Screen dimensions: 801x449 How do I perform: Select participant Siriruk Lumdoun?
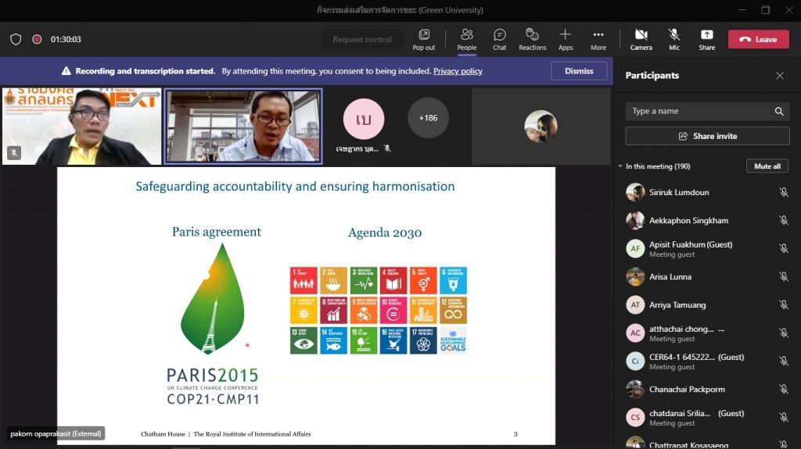tap(679, 192)
